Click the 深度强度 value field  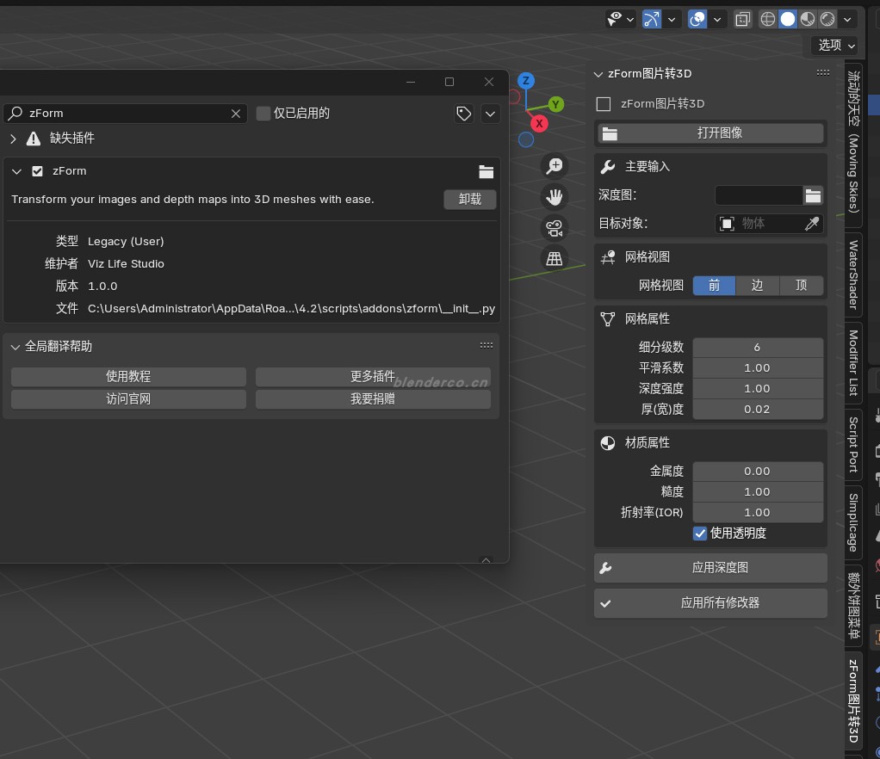pyautogui.click(x=758, y=389)
